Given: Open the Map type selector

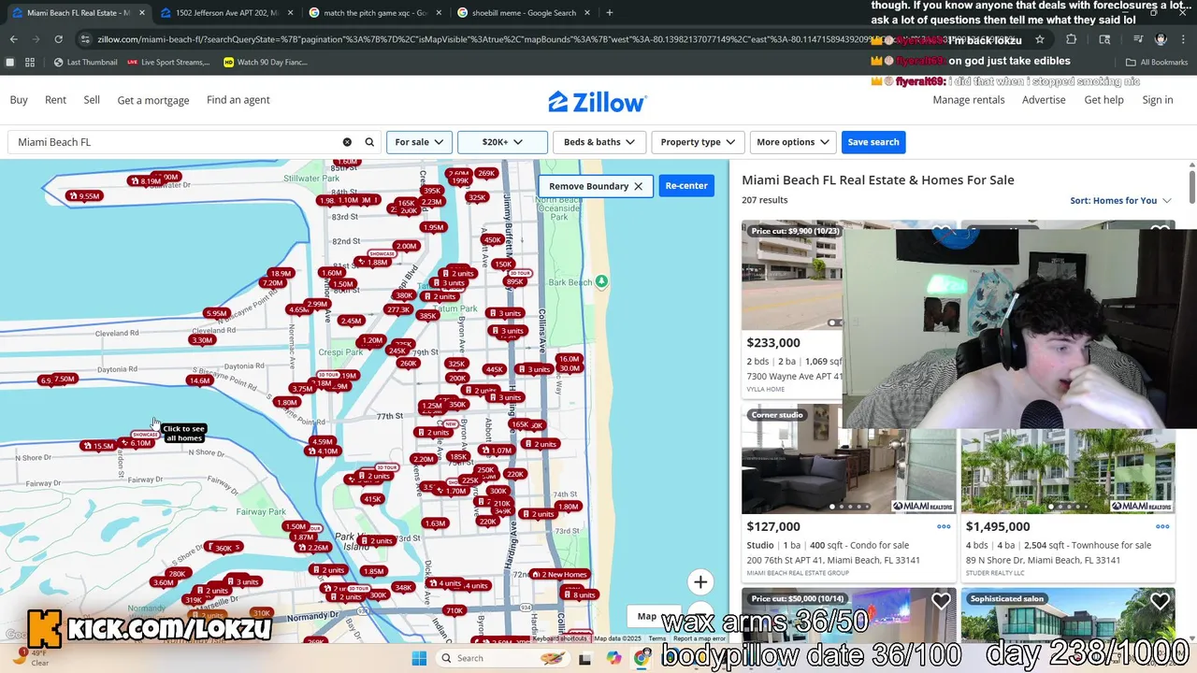Looking at the screenshot, I should click(x=647, y=616).
